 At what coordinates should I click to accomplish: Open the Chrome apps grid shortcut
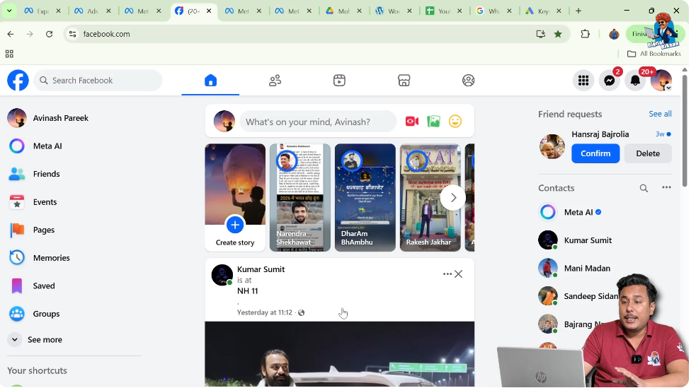click(9, 54)
